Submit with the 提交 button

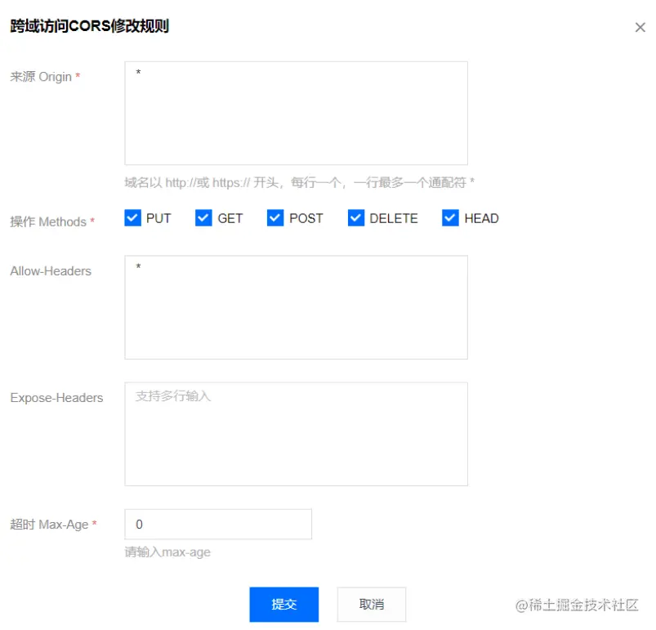[x=284, y=604]
